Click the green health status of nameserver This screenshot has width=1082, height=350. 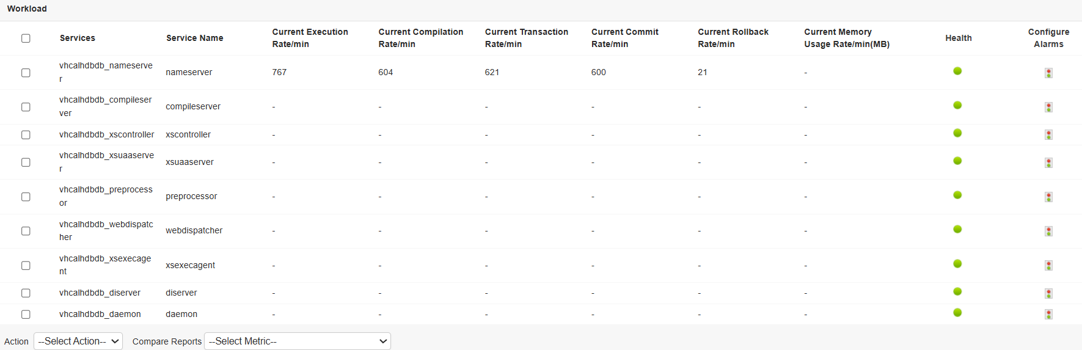pos(957,71)
